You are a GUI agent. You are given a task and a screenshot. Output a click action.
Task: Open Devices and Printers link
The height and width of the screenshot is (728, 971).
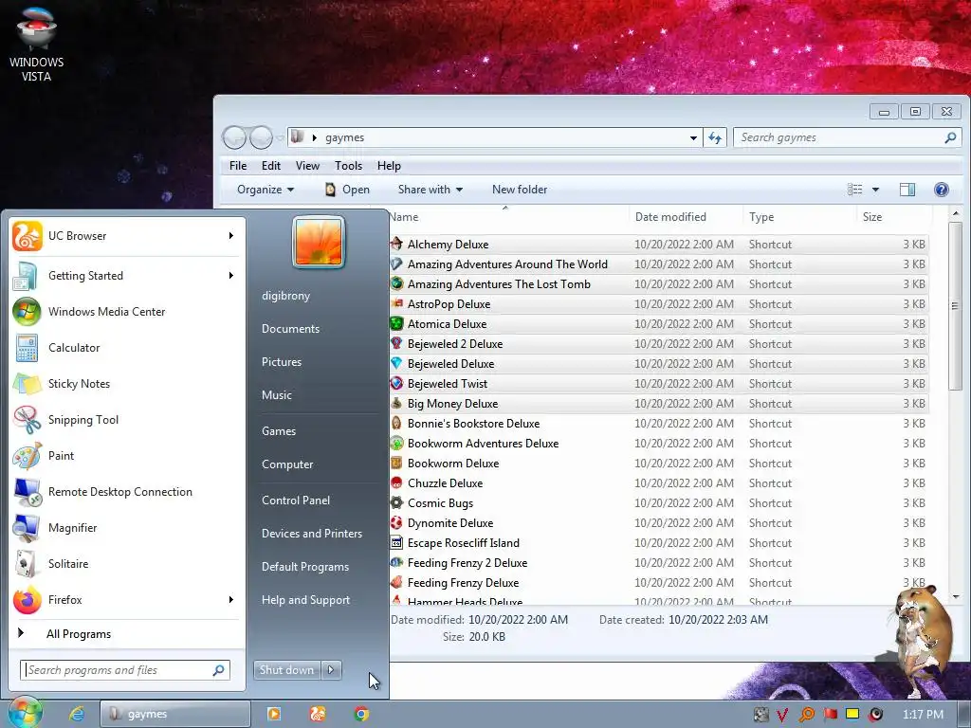tap(311, 534)
